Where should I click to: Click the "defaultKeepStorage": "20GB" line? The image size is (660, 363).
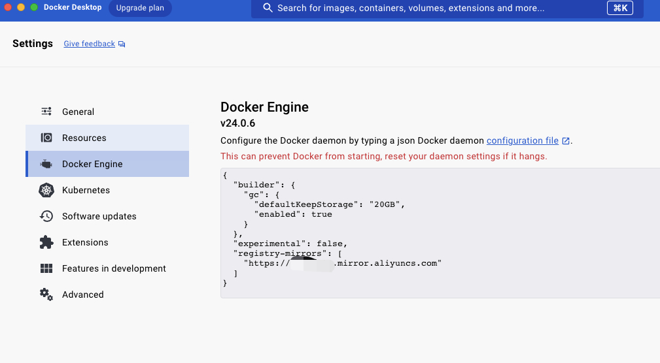coord(329,204)
